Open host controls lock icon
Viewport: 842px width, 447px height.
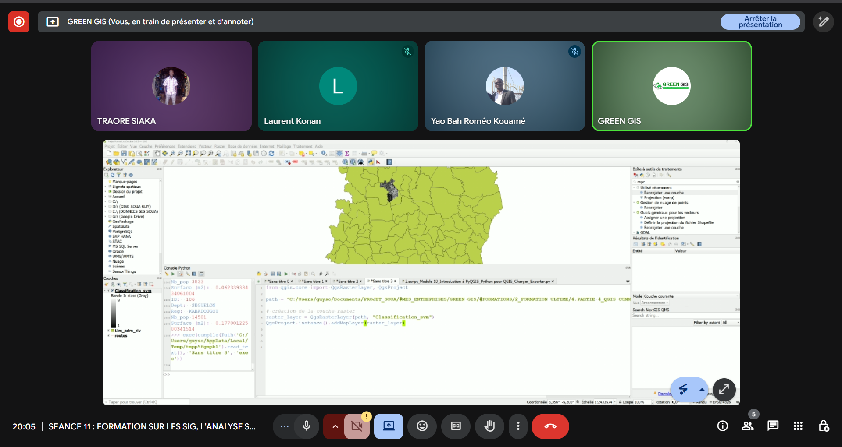coord(824,426)
